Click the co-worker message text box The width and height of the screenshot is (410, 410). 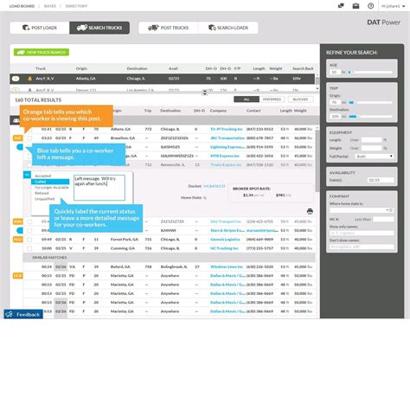tap(99, 188)
